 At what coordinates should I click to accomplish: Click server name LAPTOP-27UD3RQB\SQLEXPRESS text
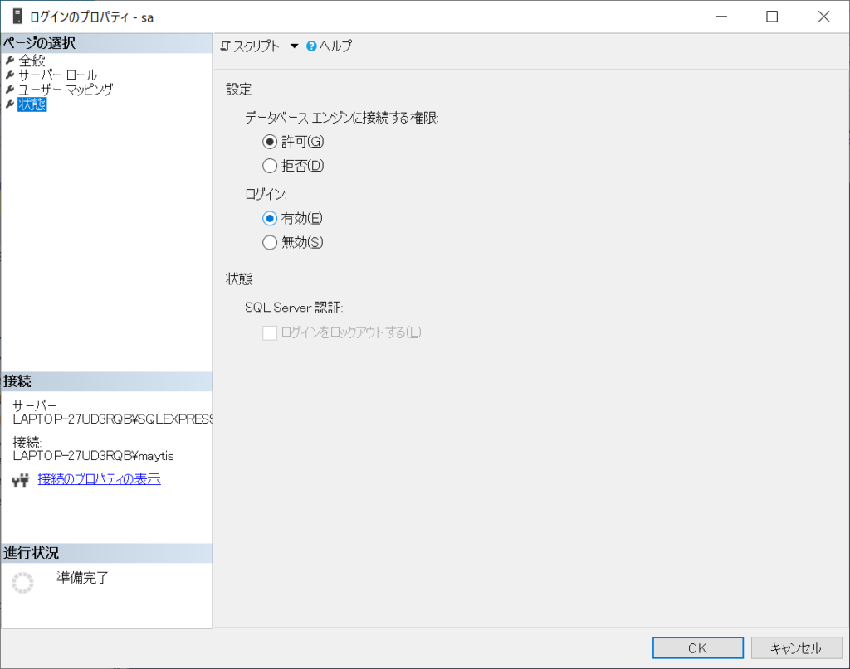pyautogui.click(x=113, y=419)
